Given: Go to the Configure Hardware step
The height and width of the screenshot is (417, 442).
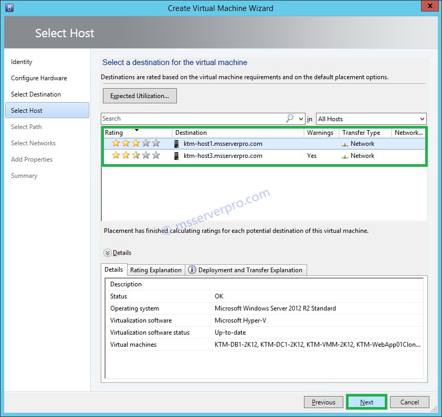Looking at the screenshot, I should 39,78.
